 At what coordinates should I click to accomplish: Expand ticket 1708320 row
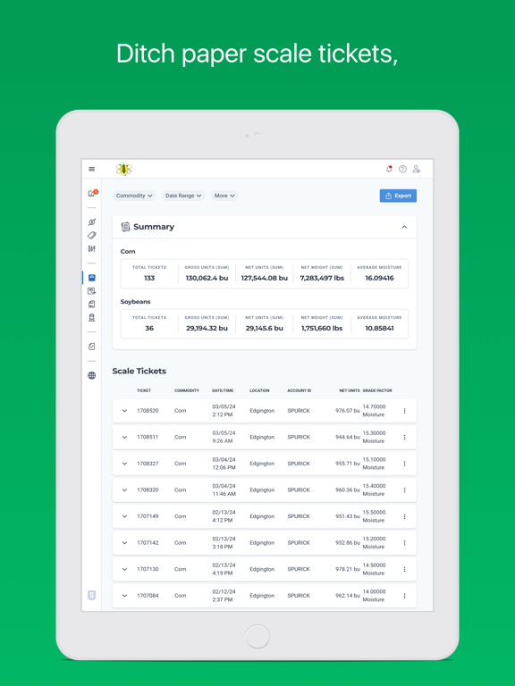tap(124, 490)
